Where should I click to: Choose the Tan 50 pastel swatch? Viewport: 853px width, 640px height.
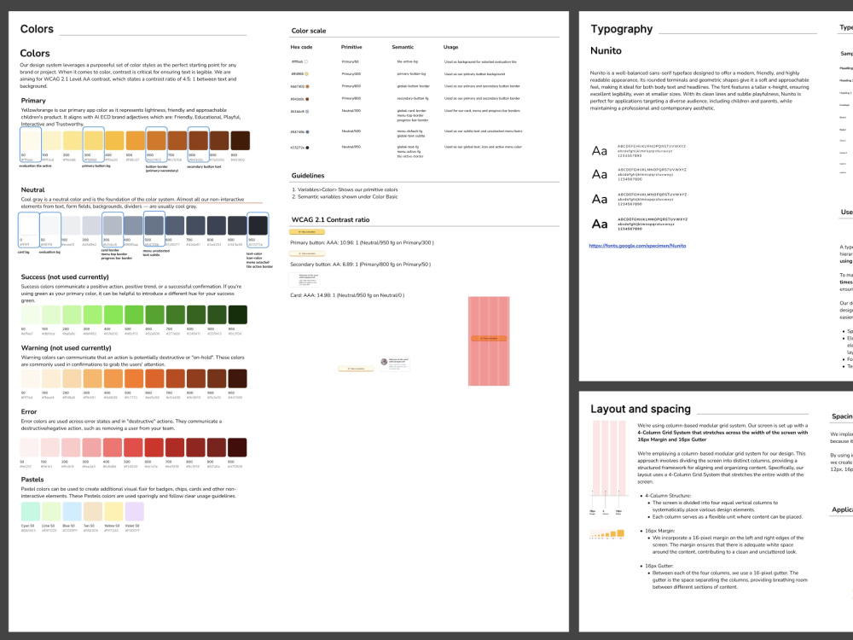coord(92,511)
